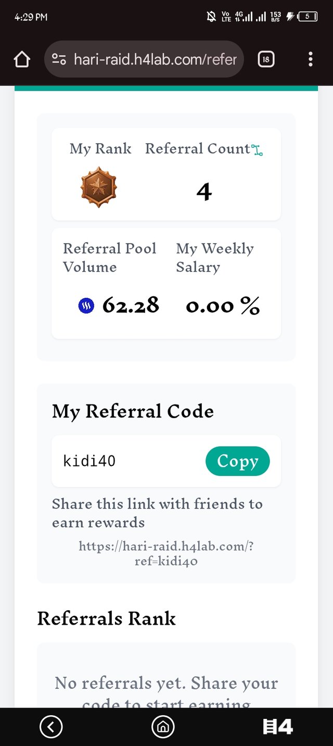Open the tab switcher showing 18 tabs
Image resolution: width=333 pixels, height=746 pixels.
click(266, 59)
